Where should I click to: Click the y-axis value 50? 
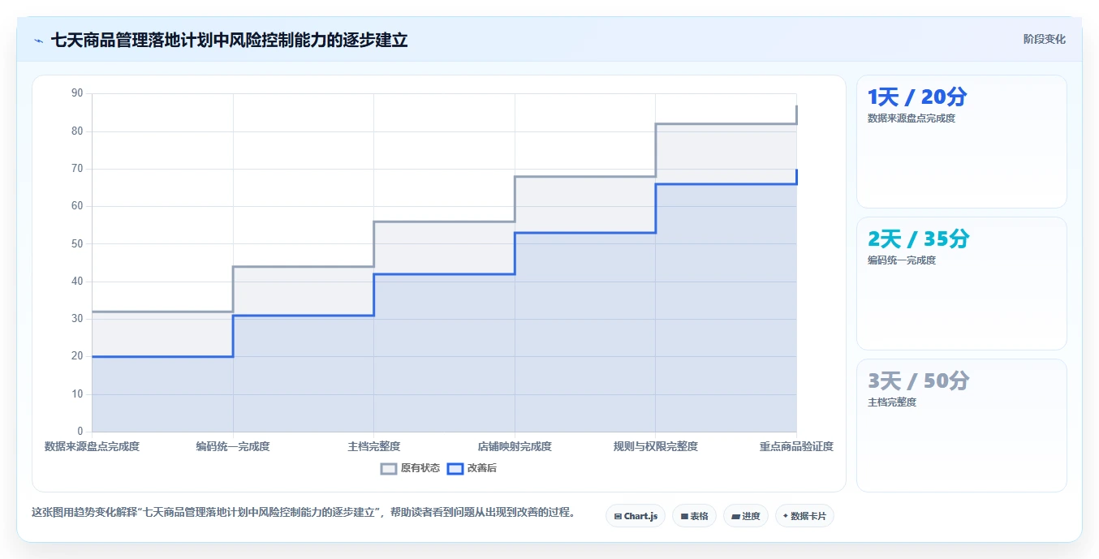click(77, 243)
